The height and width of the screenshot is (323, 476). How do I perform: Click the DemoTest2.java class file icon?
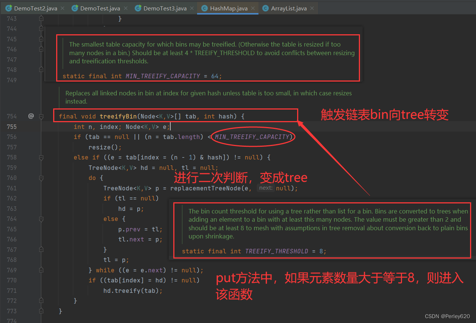click(x=9, y=8)
